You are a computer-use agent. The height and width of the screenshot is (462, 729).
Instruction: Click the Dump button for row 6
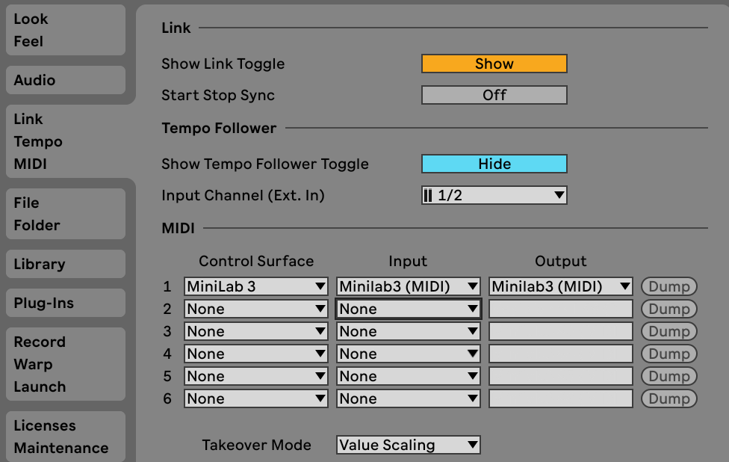[669, 398]
